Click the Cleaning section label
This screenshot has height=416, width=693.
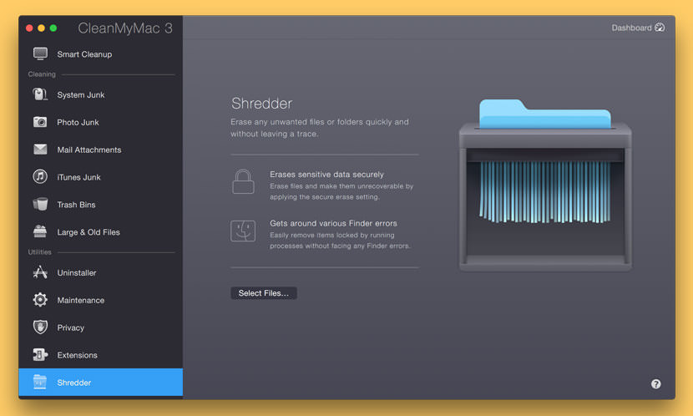click(42, 74)
